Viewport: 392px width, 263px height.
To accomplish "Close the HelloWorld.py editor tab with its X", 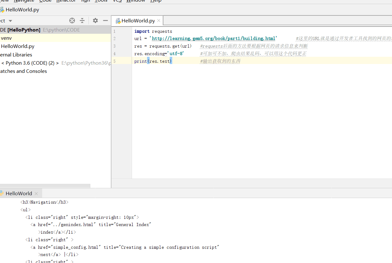I will click(159, 20).
